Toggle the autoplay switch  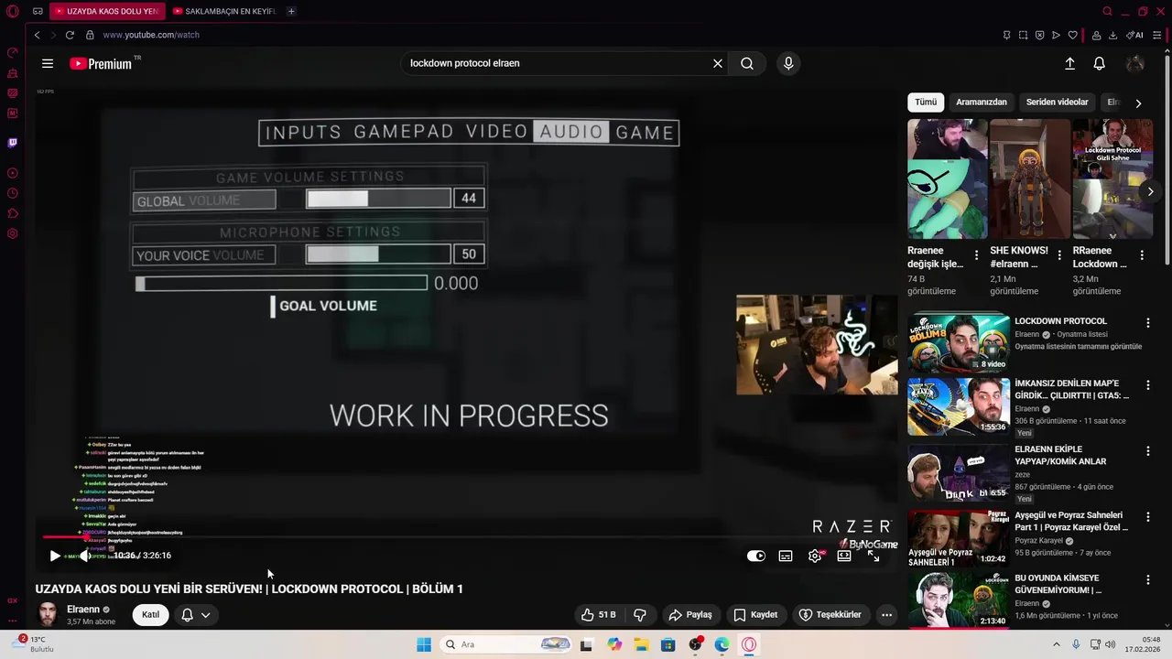click(756, 556)
